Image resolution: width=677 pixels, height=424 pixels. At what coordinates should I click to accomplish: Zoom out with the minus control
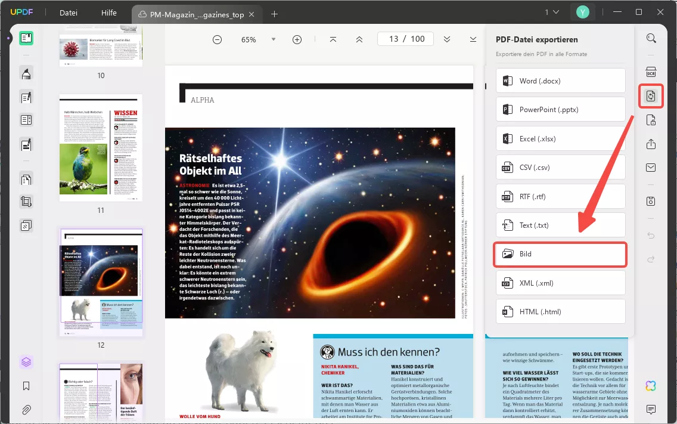[x=217, y=39]
